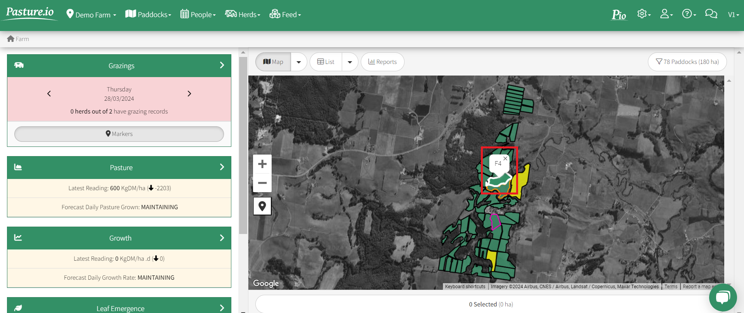Click the Farm home breadcrumb icon
Viewport: 744px width, 313px height.
10,39
